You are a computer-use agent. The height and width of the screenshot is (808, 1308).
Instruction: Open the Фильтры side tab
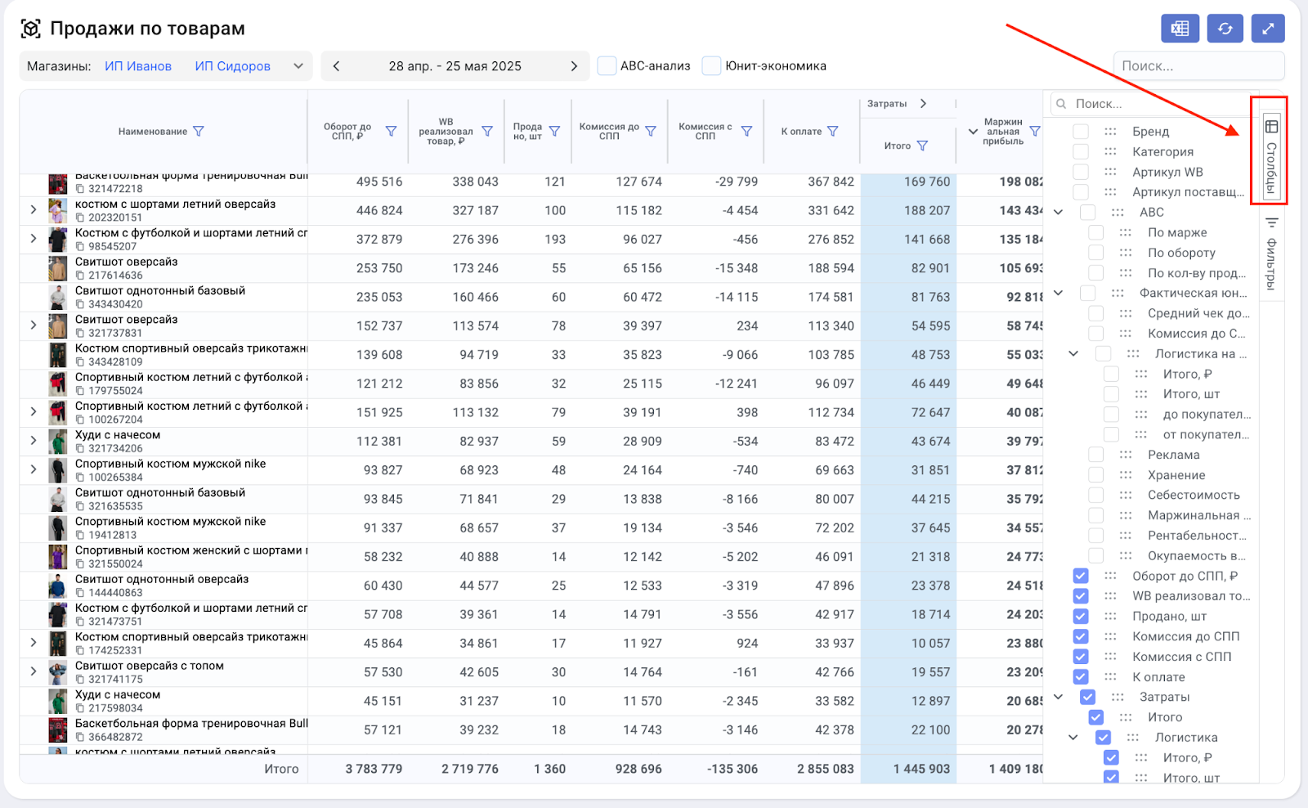click(1271, 254)
